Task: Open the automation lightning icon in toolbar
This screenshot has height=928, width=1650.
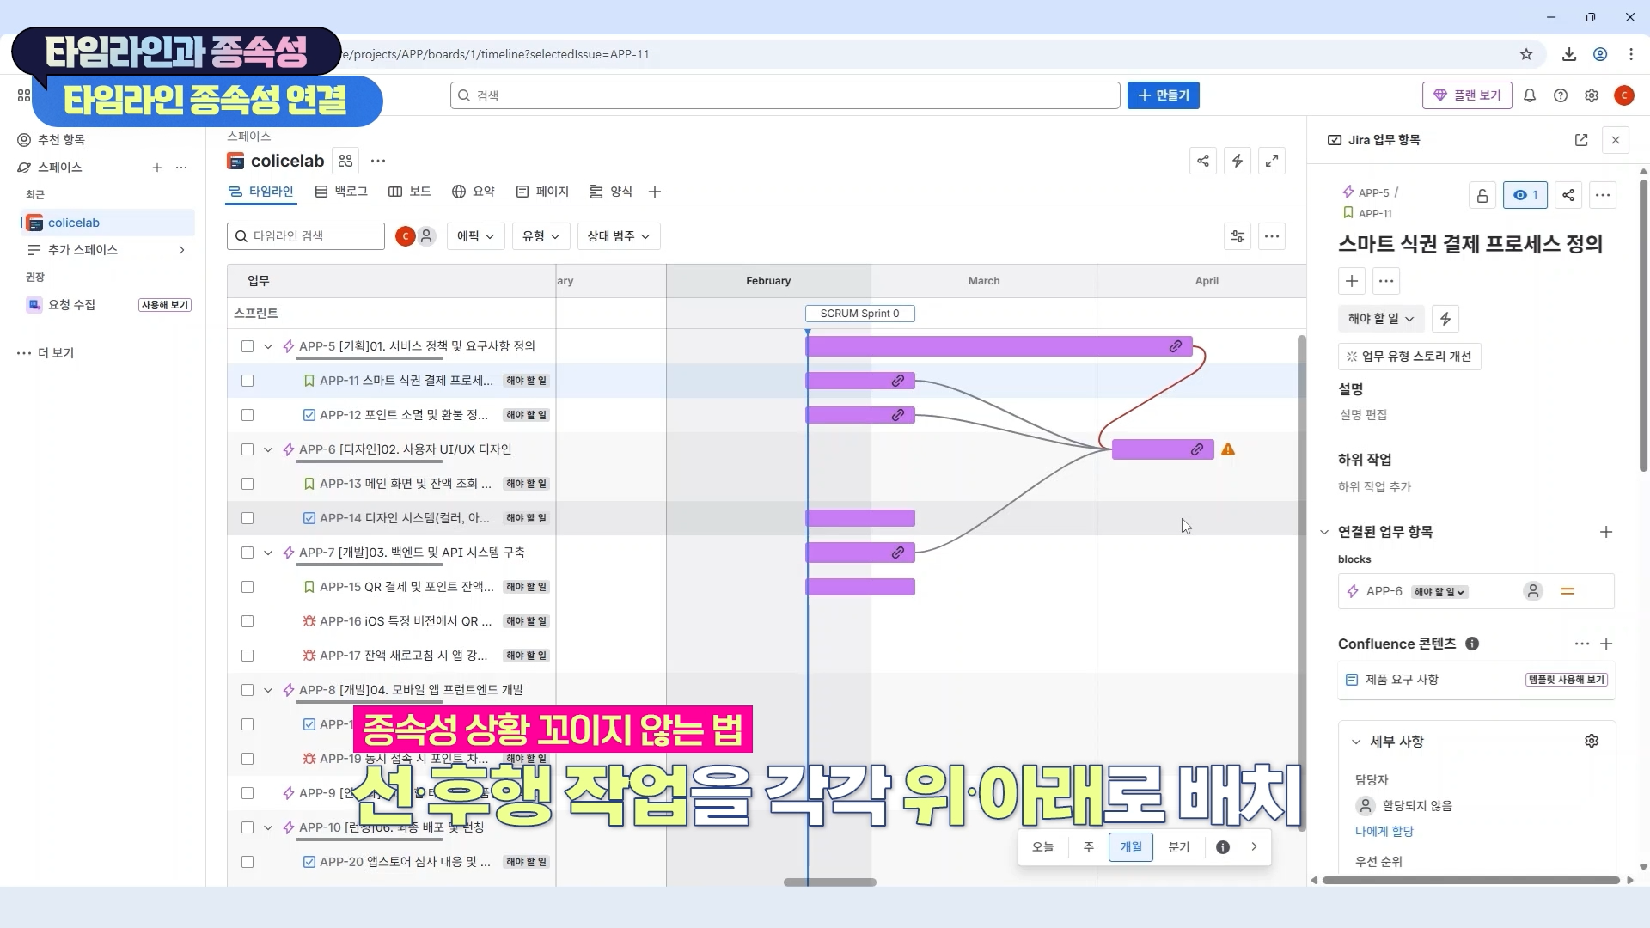Action: click(1237, 161)
